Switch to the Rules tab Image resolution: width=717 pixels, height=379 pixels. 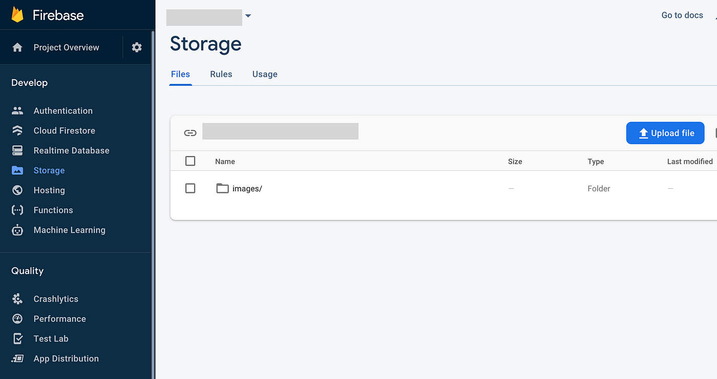tap(221, 74)
